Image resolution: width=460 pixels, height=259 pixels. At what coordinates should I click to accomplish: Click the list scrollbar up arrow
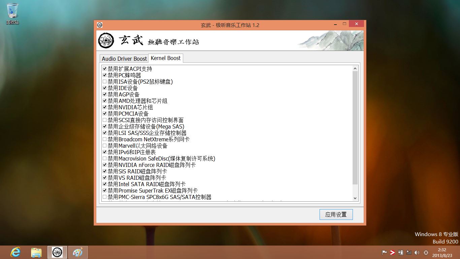coord(355,68)
